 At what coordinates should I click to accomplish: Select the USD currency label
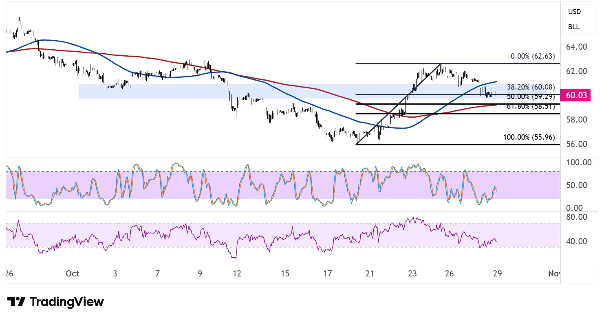574,12
